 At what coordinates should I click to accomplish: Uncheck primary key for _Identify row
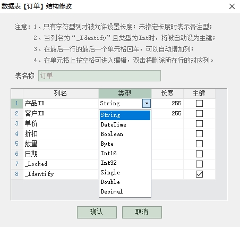tap(199, 174)
